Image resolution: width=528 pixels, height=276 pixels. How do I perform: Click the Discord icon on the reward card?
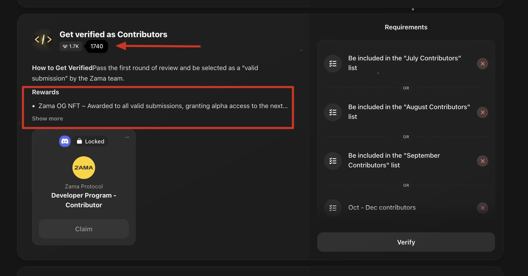(65, 141)
